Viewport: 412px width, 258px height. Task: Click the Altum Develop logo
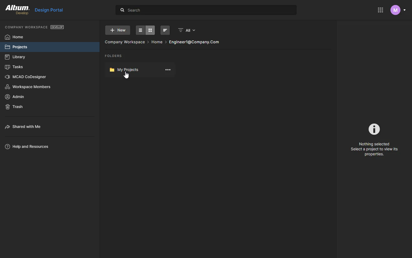(17, 10)
